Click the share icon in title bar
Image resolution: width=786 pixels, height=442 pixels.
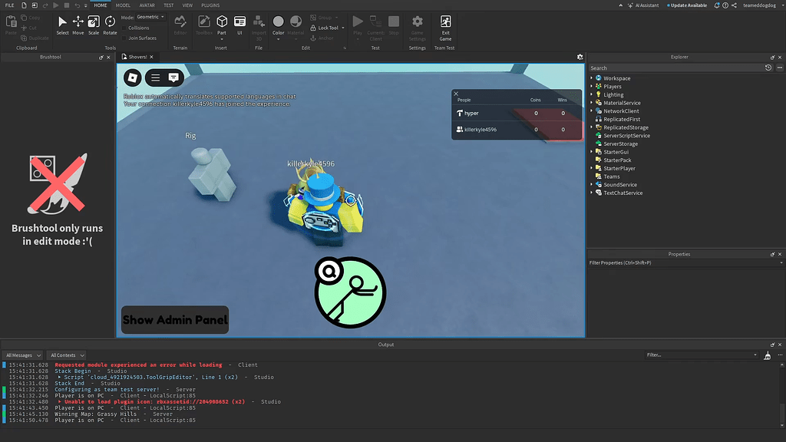coord(735,5)
